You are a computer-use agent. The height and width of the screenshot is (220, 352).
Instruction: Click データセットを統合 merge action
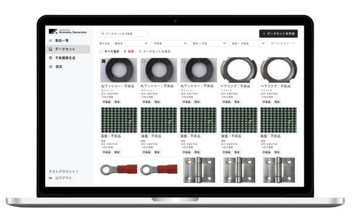tap(155, 52)
